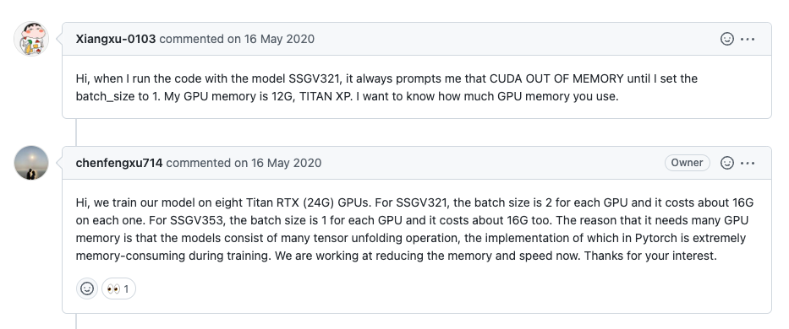The image size is (789, 329).
Task: Toggle the eyes emoji reaction
Action: point(118,289)
